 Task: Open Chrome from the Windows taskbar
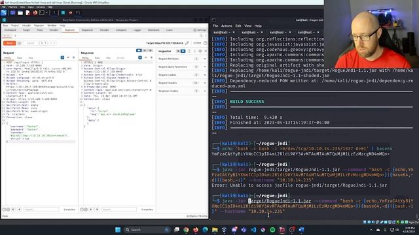click(186, 230)
